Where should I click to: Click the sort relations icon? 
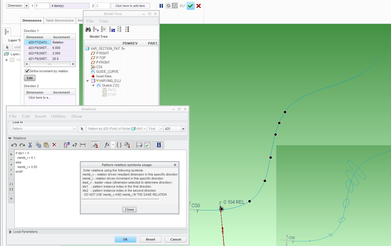point(139,145)
